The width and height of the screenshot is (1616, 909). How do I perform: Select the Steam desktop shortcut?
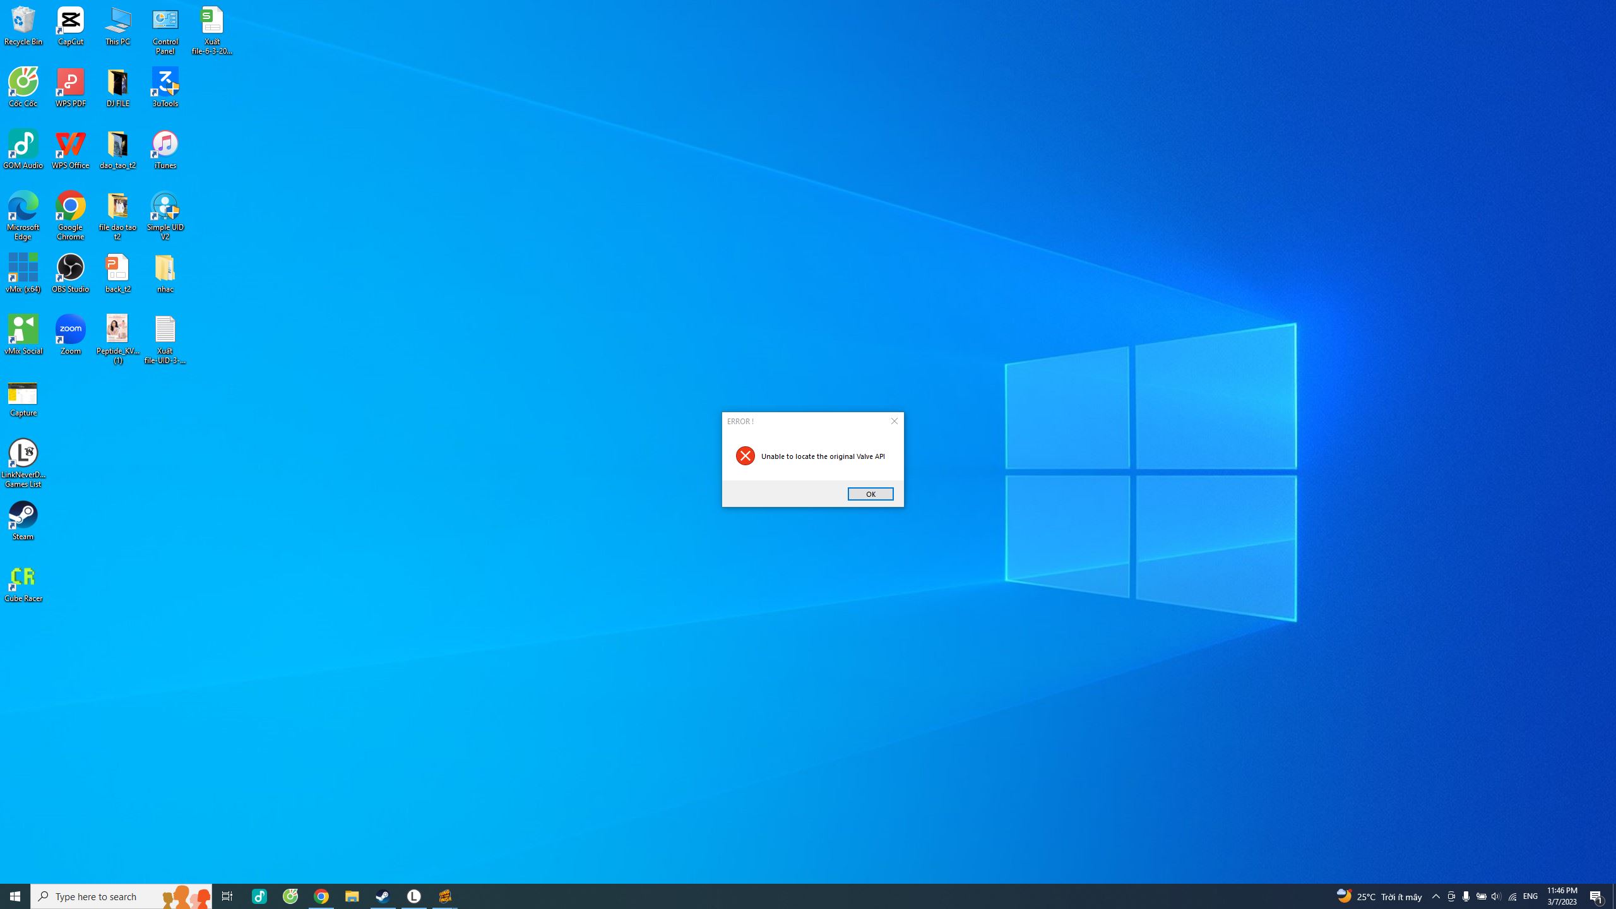click(x=23, y=520)
